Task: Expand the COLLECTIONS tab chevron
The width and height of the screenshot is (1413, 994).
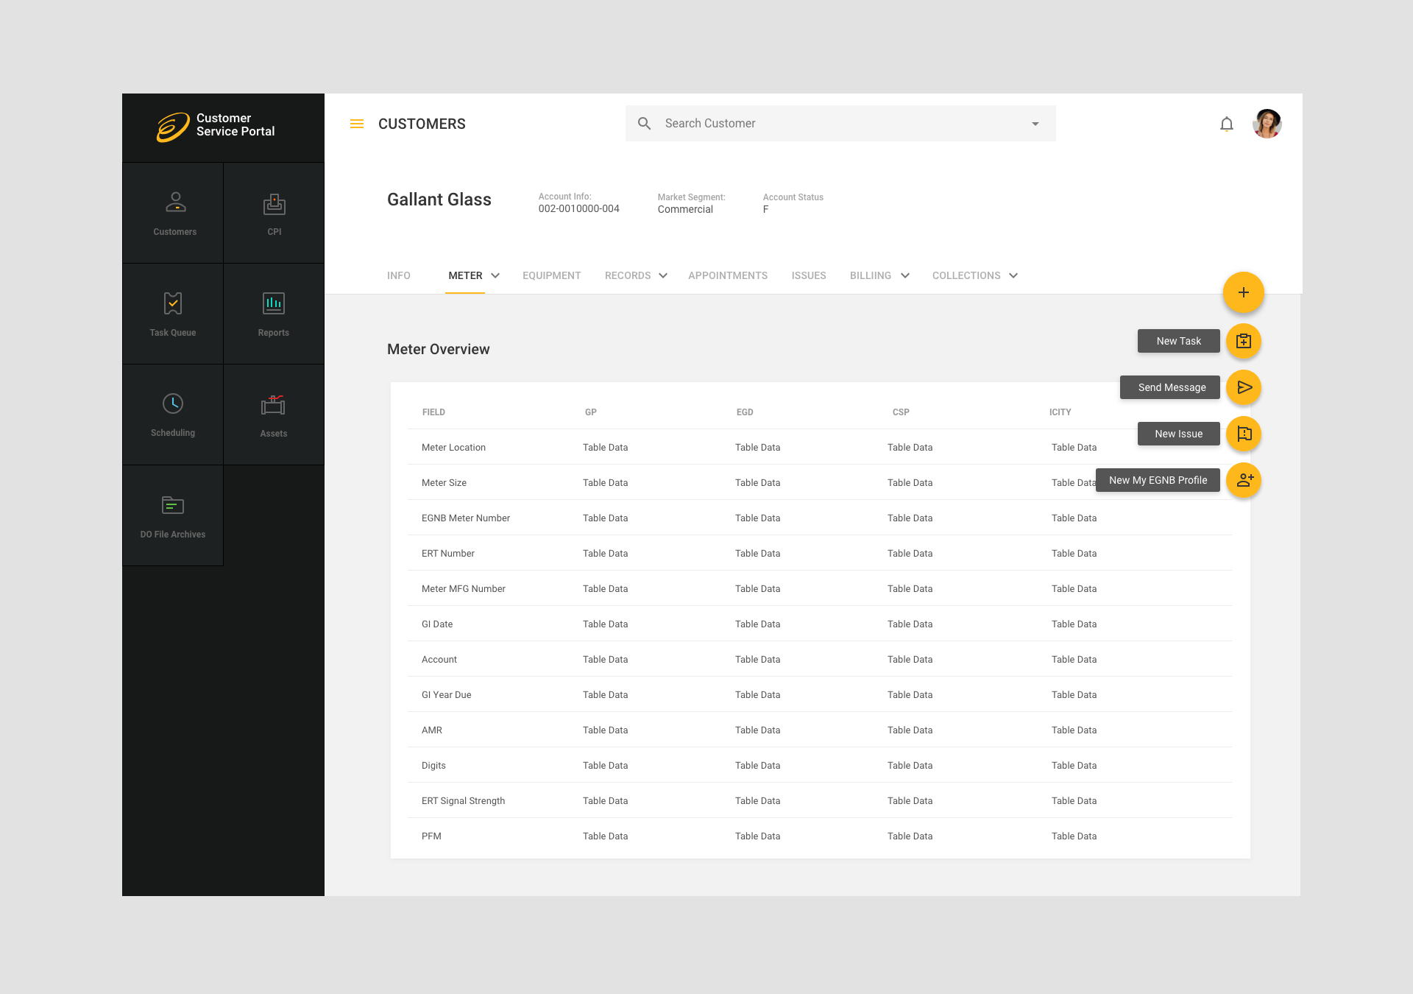Action: [x=1013, y=275]
